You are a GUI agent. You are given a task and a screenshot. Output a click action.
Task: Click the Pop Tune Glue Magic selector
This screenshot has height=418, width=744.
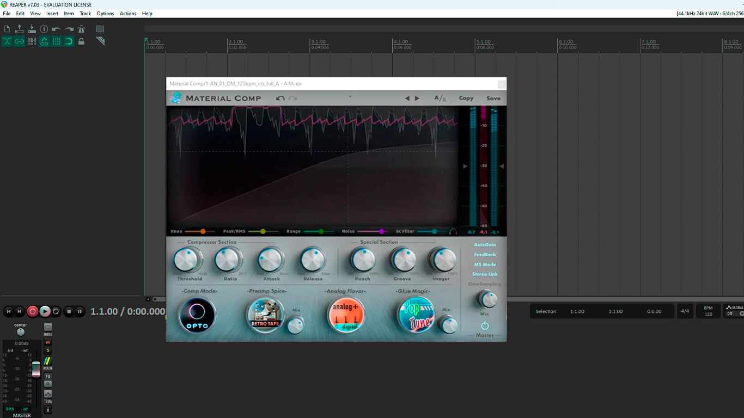(x=416, y=315)
